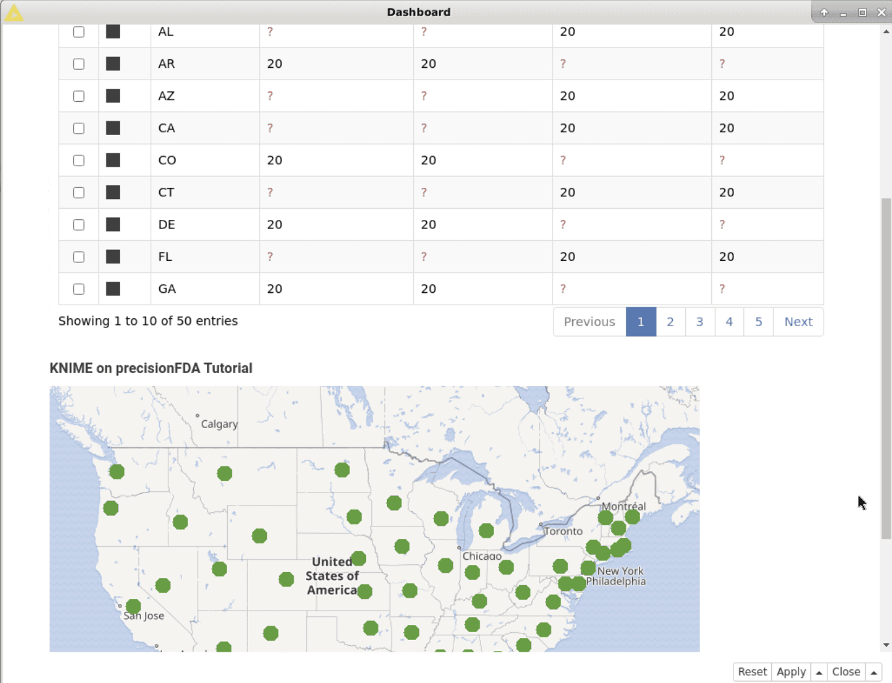Image resolution: width=892 pixels, height=683 pixels.
Task: Click the Previous pagination button
Action: (x=589, y=322)
